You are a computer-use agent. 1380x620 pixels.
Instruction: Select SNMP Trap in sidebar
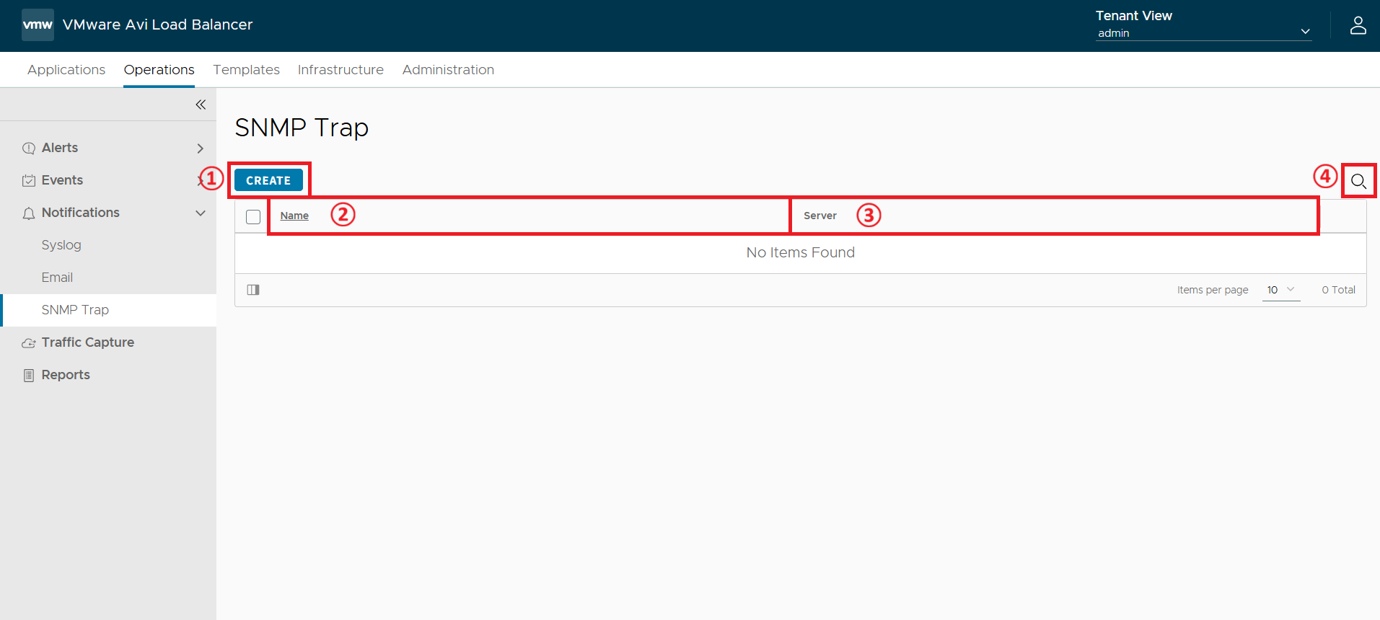(108, 310)
